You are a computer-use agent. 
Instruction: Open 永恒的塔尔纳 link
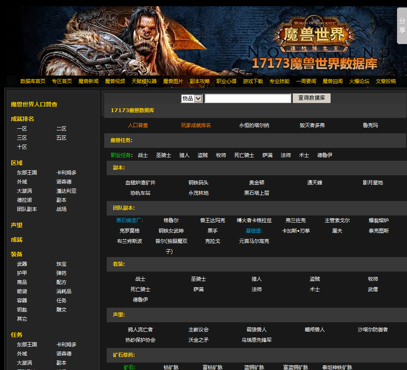click(254, 125)
